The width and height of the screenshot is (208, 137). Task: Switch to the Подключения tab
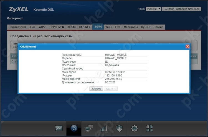tap(17, 27)
